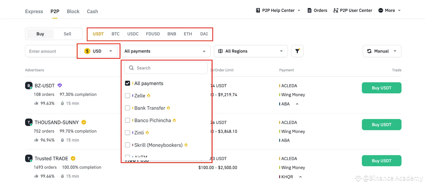
Task: Click timer icon in THOUSAND-SUNNY row
Action: click(62, 140)
